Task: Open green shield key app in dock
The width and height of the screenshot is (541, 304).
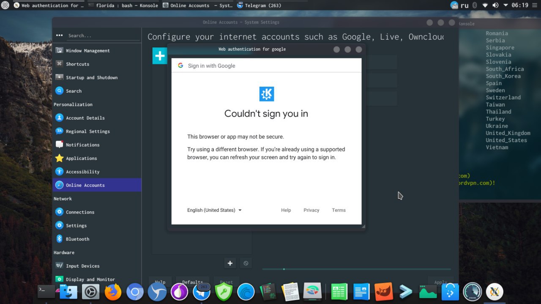Action: pos(224,292)
